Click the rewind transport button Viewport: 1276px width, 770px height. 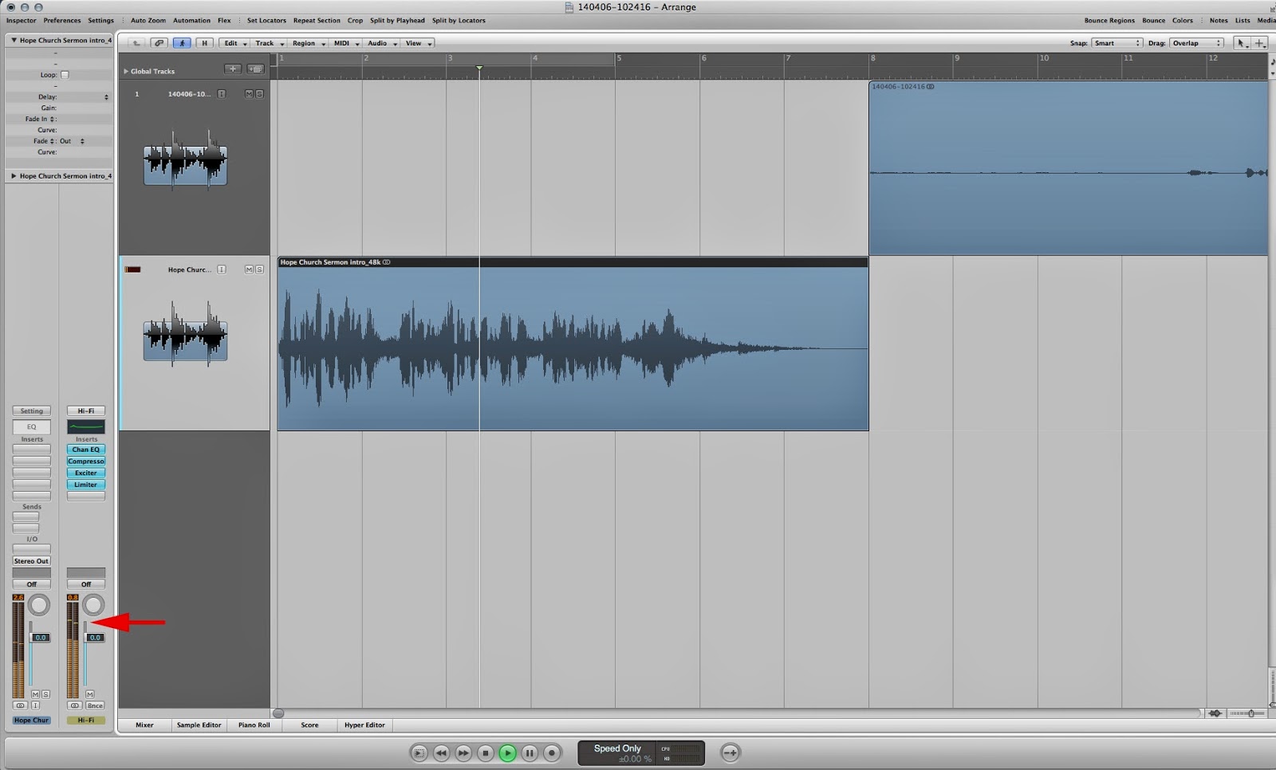point(441,752)
